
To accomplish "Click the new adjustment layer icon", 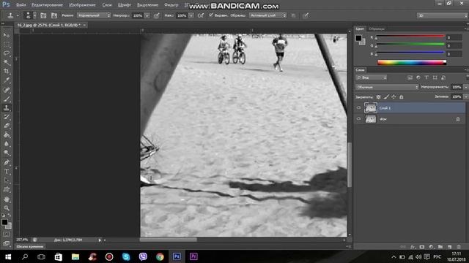I will pyautogui.click(x=431, y=247).
